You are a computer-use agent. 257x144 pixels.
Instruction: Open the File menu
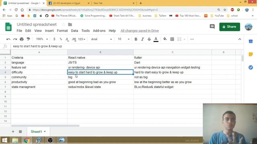19,31
